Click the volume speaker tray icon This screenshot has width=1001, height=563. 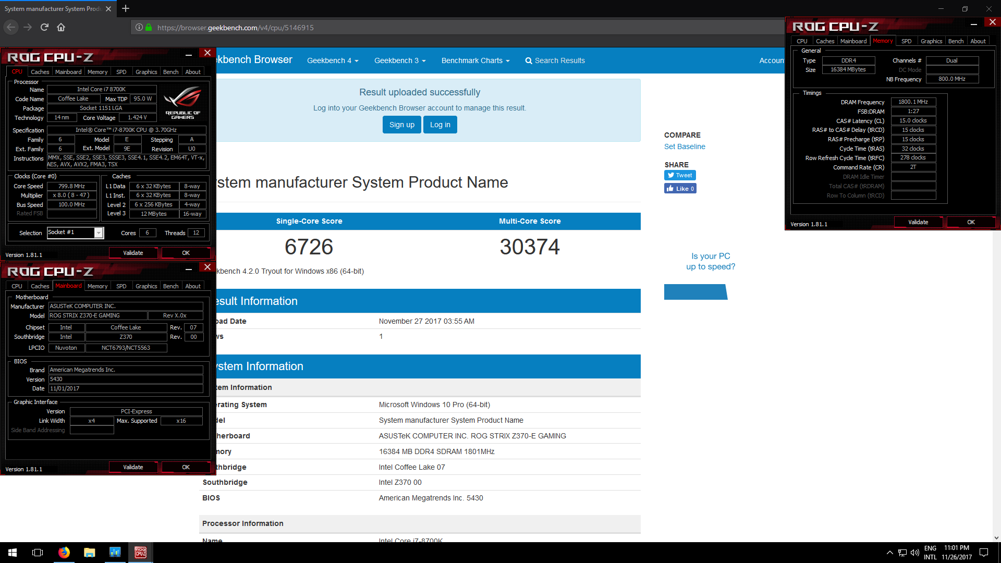click(915, 553)
